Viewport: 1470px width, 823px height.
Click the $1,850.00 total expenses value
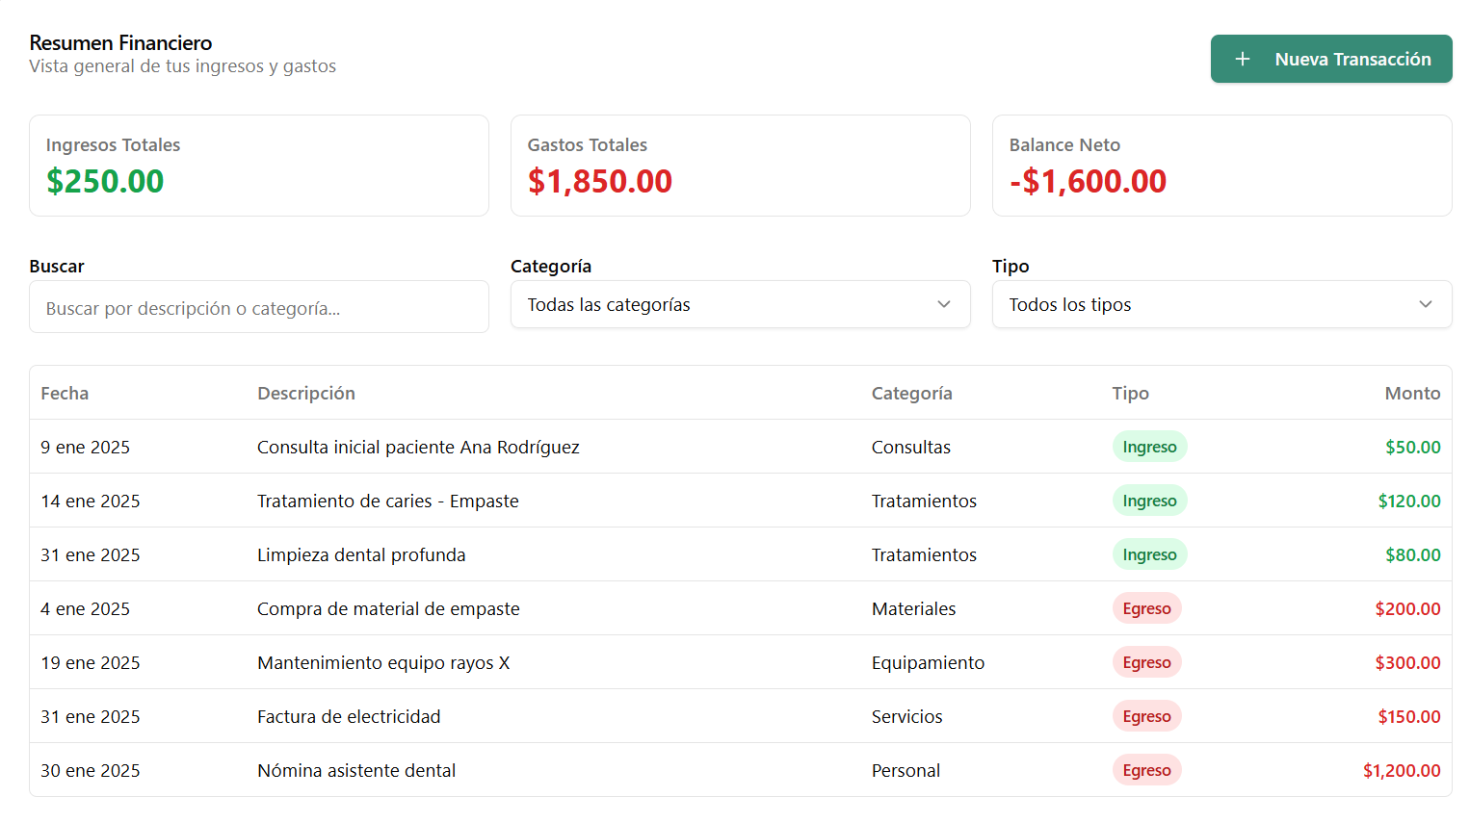[599, 181]
